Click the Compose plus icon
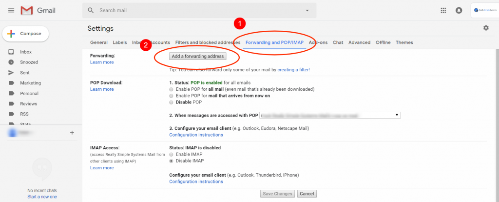 (11, 34)
